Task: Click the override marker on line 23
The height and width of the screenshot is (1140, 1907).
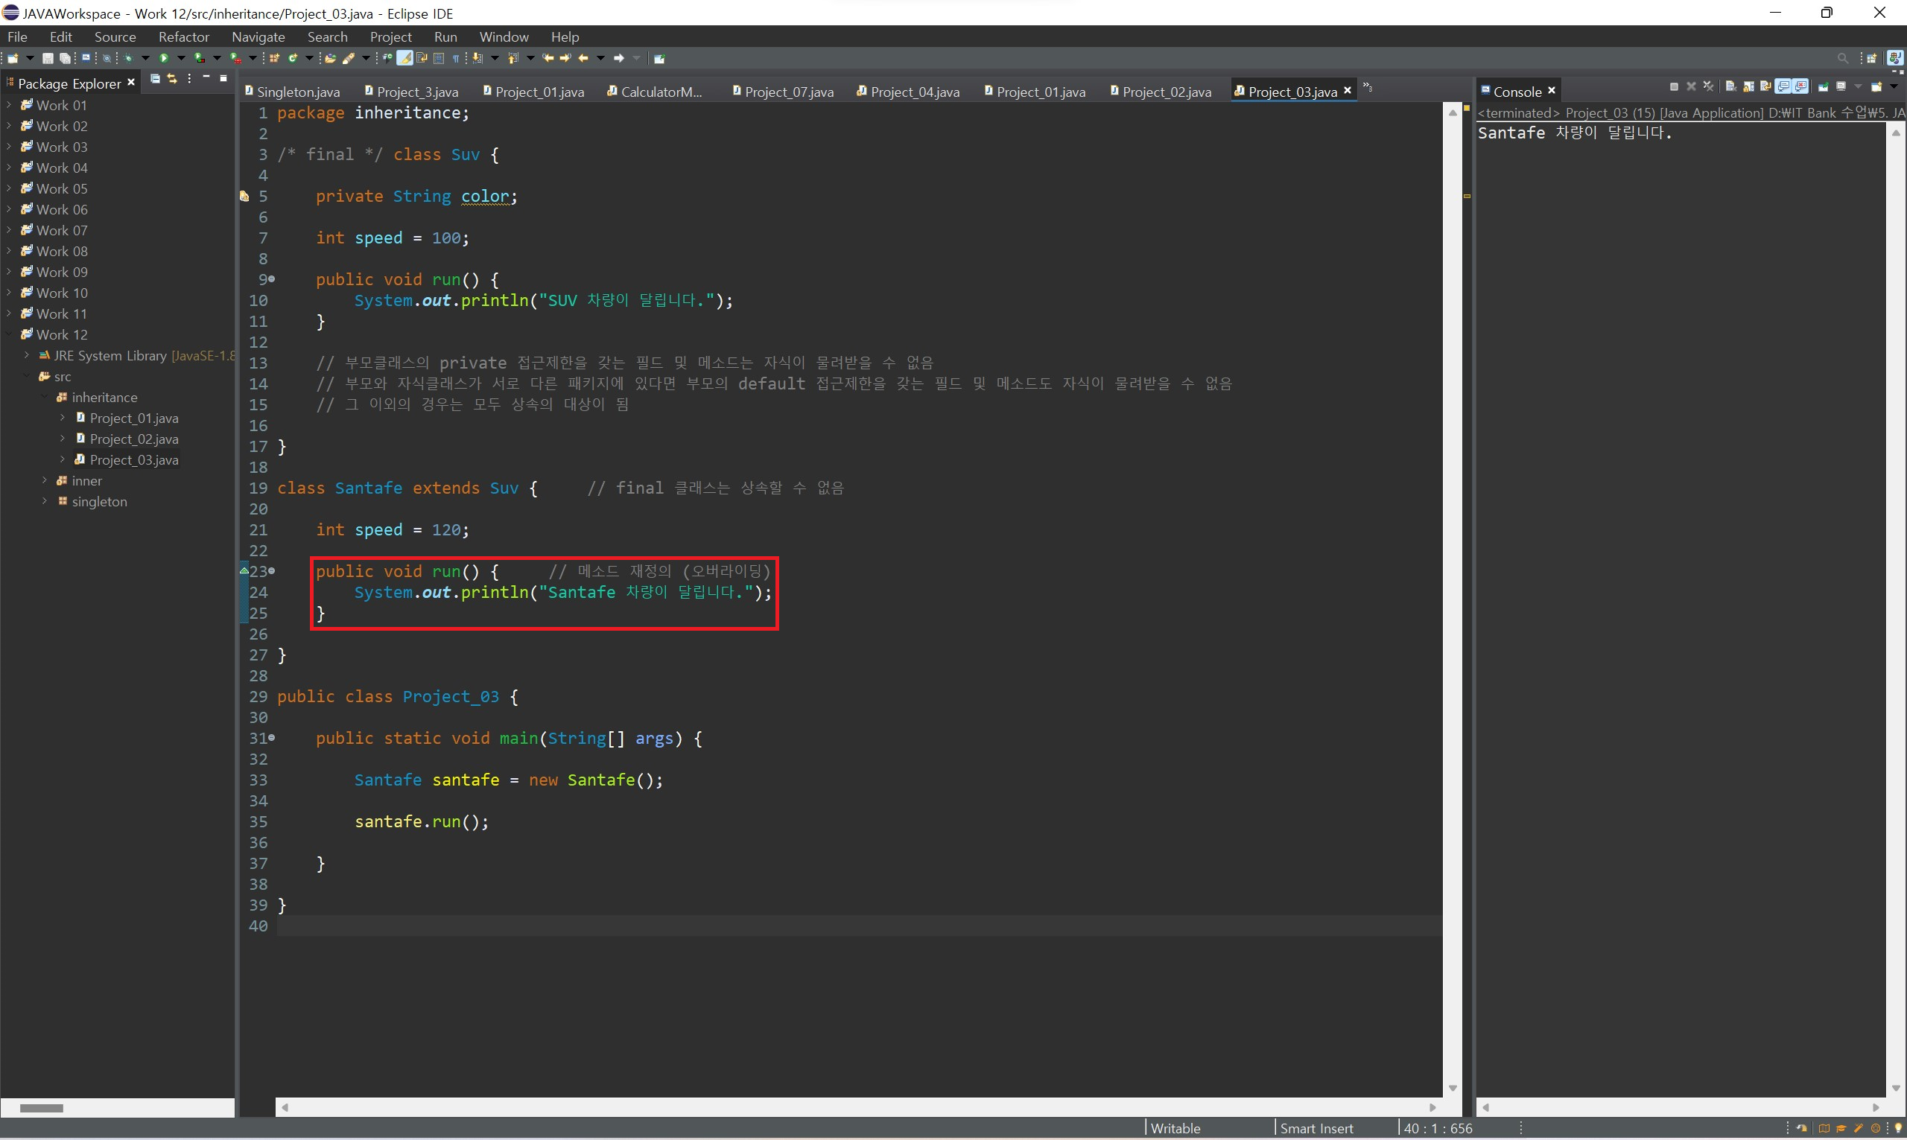Action: pyautogui.click(x=244, y=571)
